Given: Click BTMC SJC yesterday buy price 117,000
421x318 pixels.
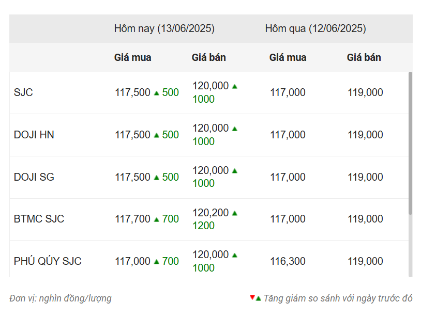Looking at the screenshot, I should click(x=288, y=219).
